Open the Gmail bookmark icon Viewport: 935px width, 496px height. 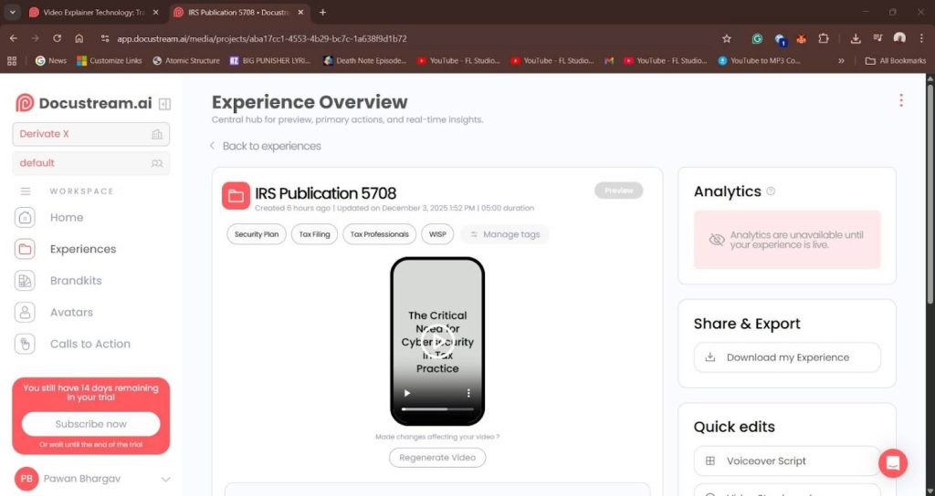click(609, 61)
